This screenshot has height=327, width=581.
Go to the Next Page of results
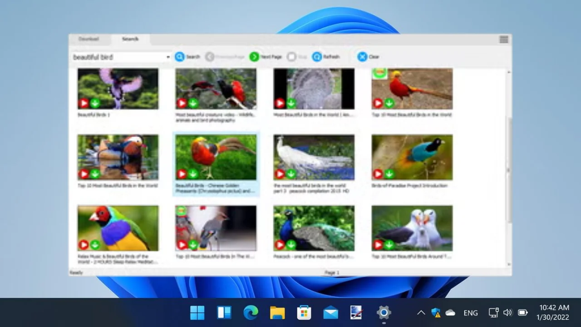(x=266, y=57)
